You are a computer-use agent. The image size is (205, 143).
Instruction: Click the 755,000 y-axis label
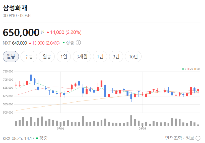pyautogui.click(x=8, y=71)
